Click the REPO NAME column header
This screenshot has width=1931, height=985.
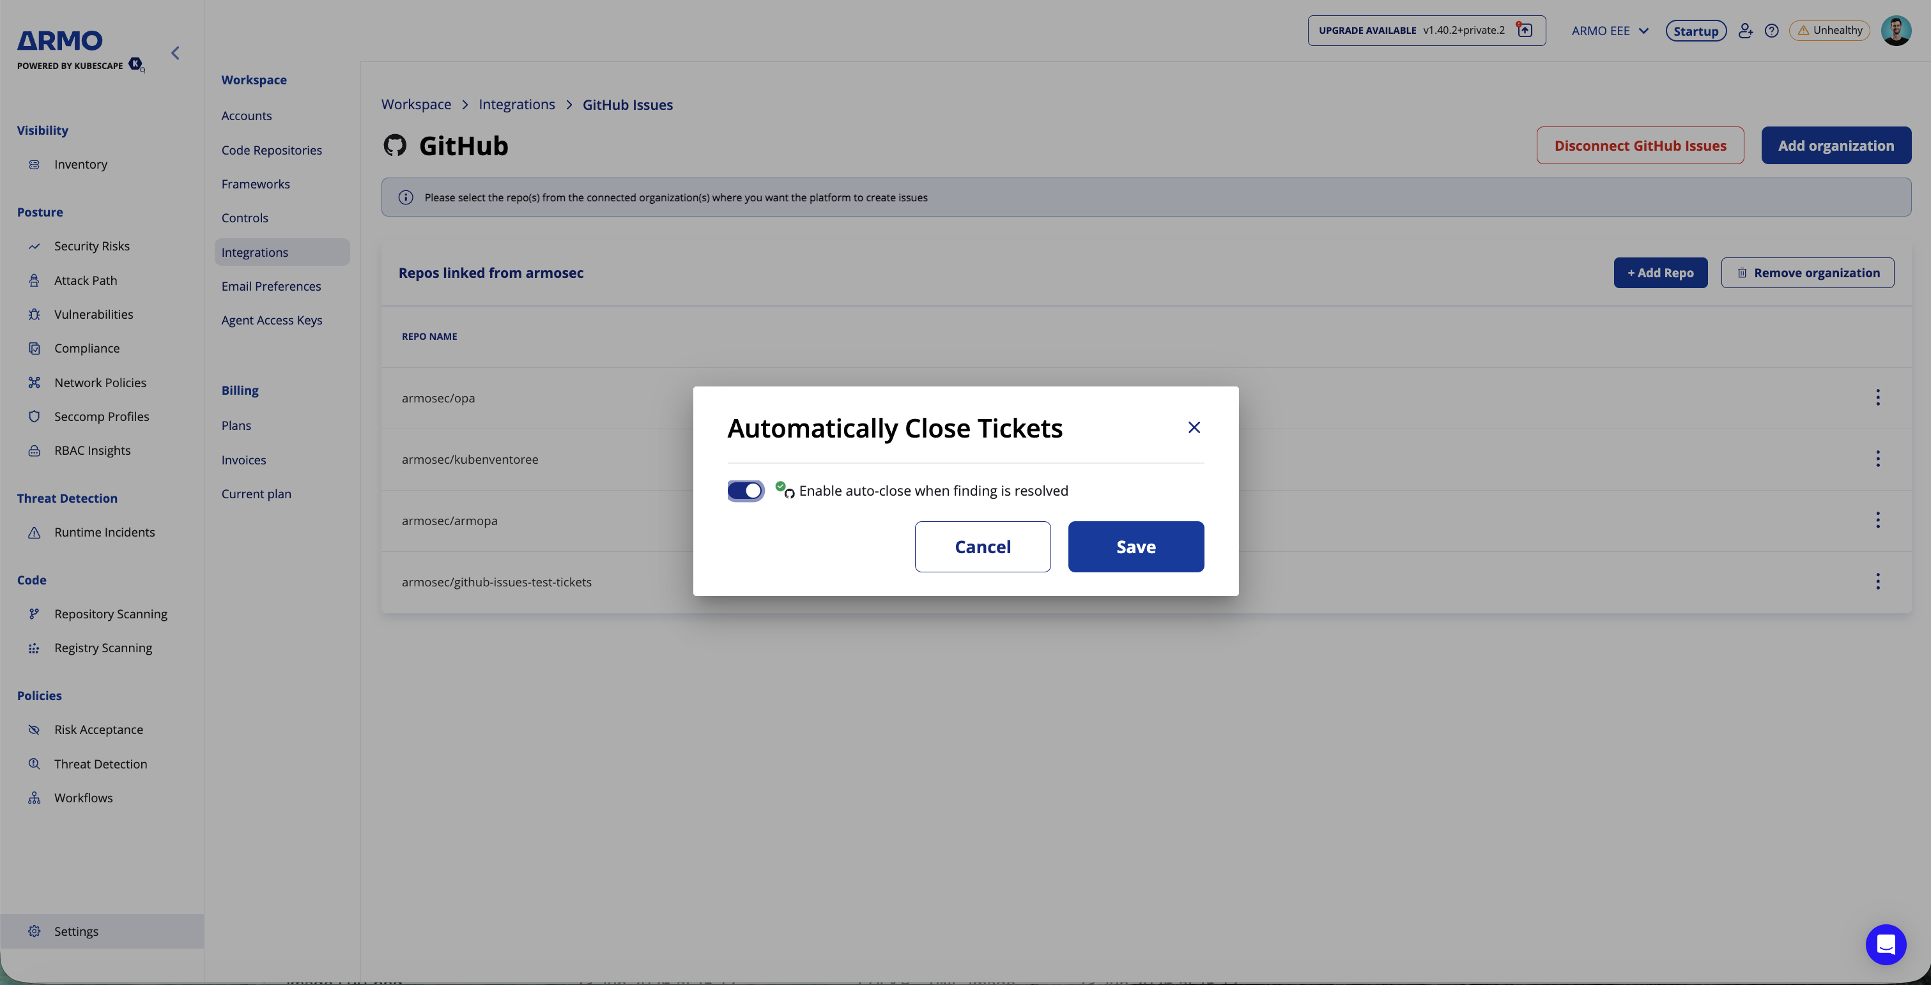click(x=429, y=337)
